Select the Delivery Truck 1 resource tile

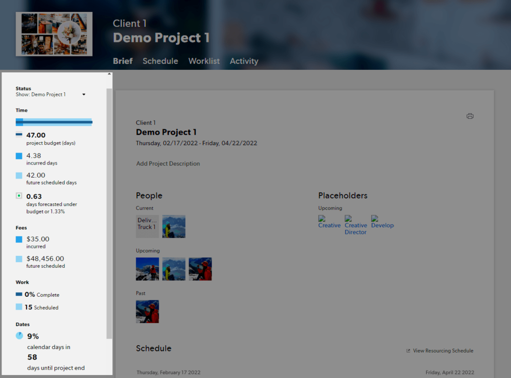[x=147, y=226]
